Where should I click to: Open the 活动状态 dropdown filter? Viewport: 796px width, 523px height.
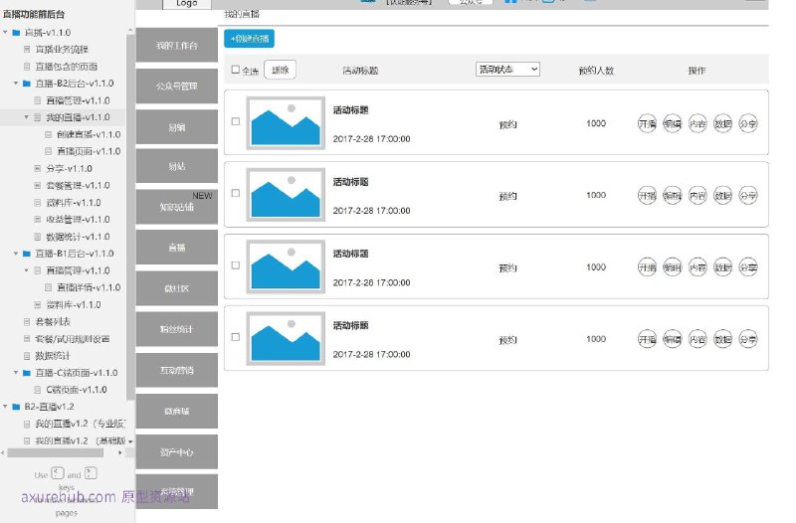507,69
